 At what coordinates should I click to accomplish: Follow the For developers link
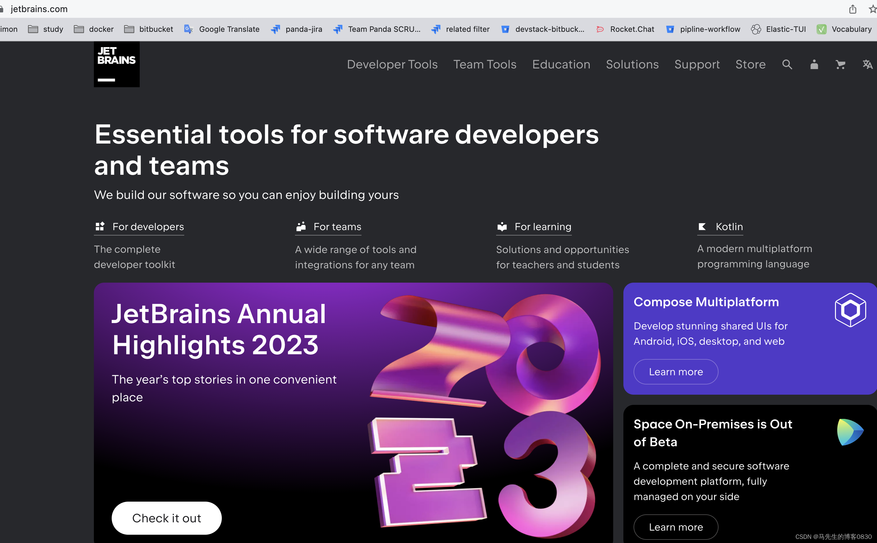pos(148,227)
